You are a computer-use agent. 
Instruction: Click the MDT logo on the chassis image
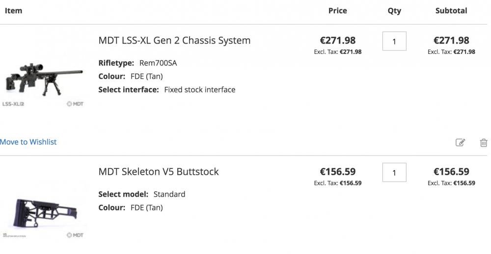pos(75,104)
